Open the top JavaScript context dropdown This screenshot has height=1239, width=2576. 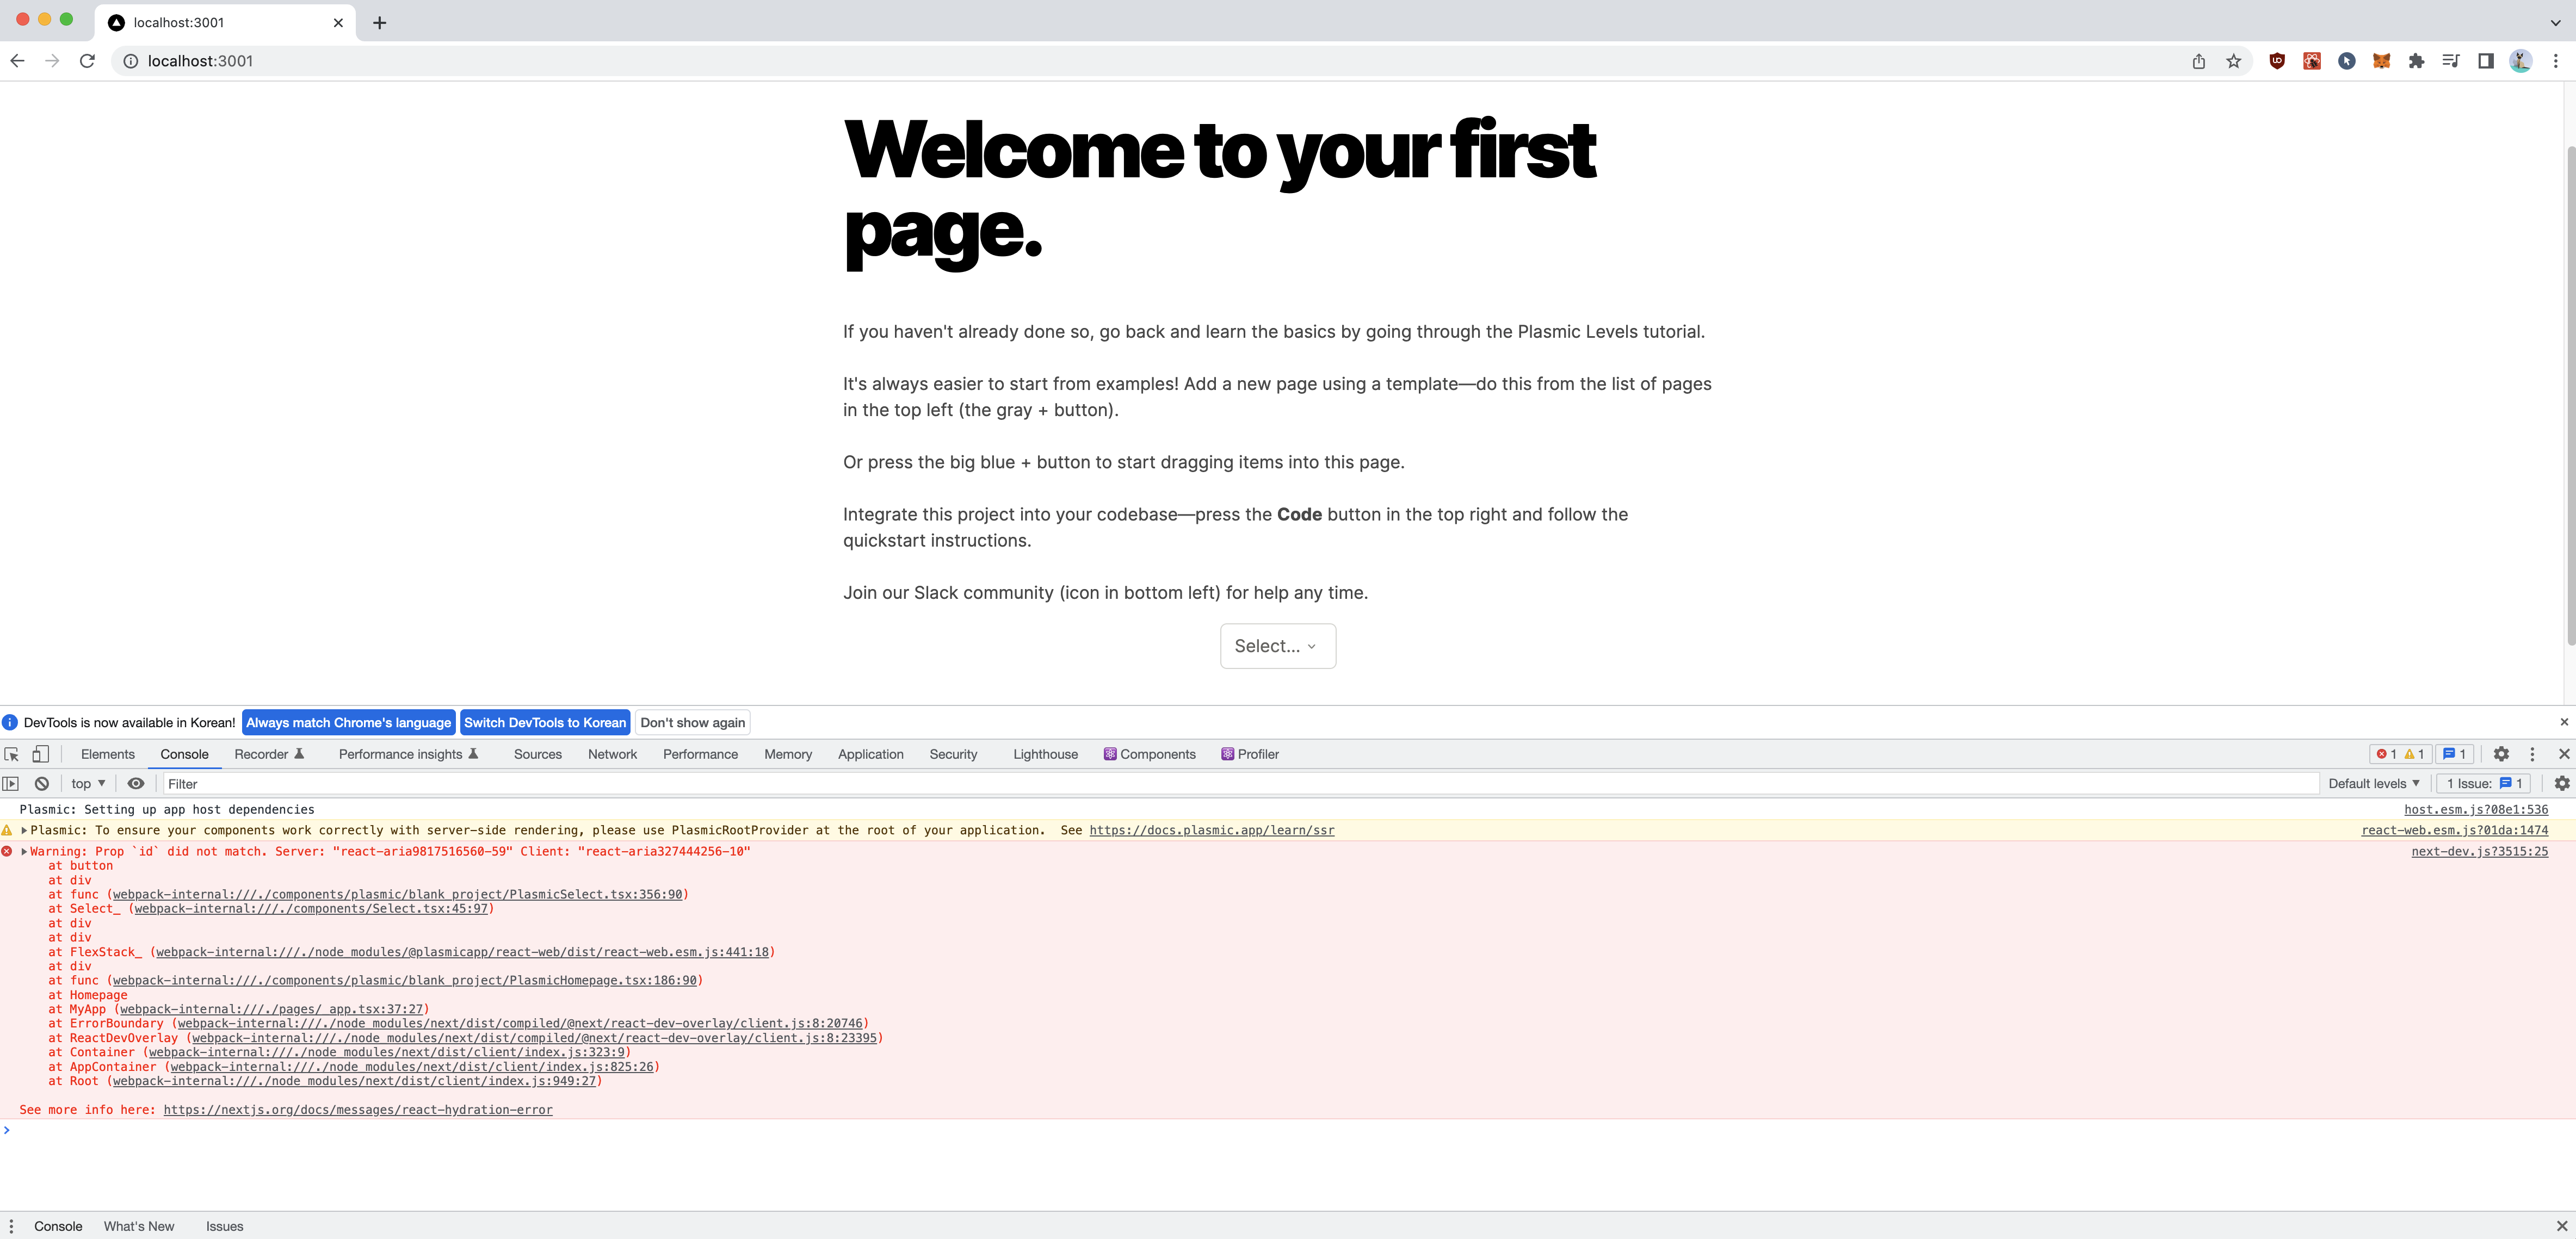point(88,784)
